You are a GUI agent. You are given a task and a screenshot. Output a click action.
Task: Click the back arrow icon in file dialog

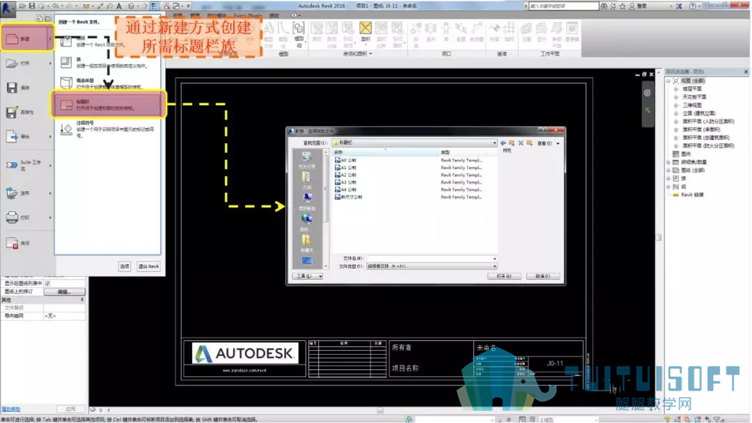[503, 143]
